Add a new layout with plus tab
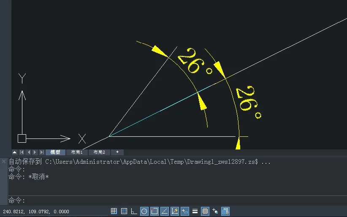 [x=117, y=152]
